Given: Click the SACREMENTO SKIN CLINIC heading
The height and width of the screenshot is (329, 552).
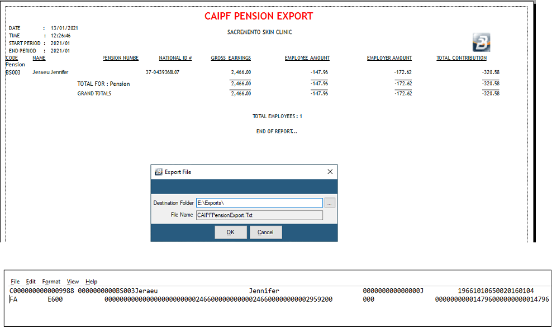Looking at the screenshot, I should (259, 32).
